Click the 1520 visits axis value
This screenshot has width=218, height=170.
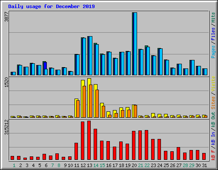coord(6,82)
